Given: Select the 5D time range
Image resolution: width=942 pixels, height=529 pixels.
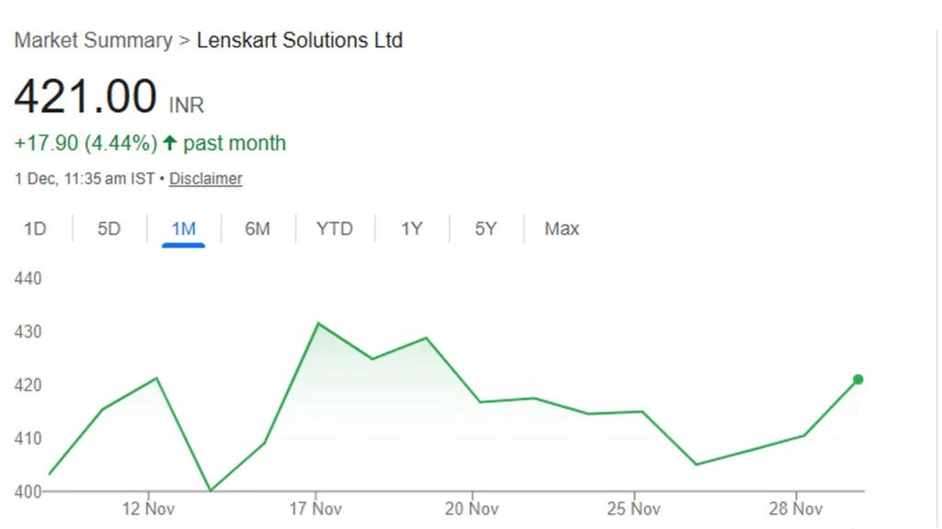Looking at the screenshot, I should (x=108, y=229).
